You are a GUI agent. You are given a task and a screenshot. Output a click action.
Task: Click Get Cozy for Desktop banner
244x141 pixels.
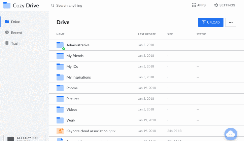tap(25, 138)
